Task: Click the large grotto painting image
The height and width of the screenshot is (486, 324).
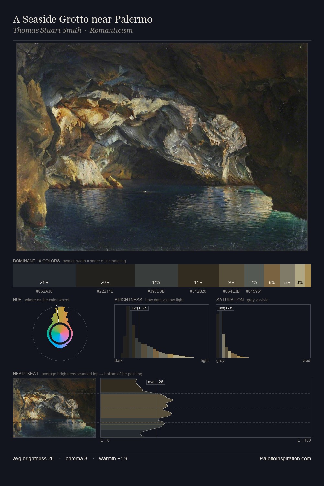Action: pyautogui.click(x=162, y=147)
